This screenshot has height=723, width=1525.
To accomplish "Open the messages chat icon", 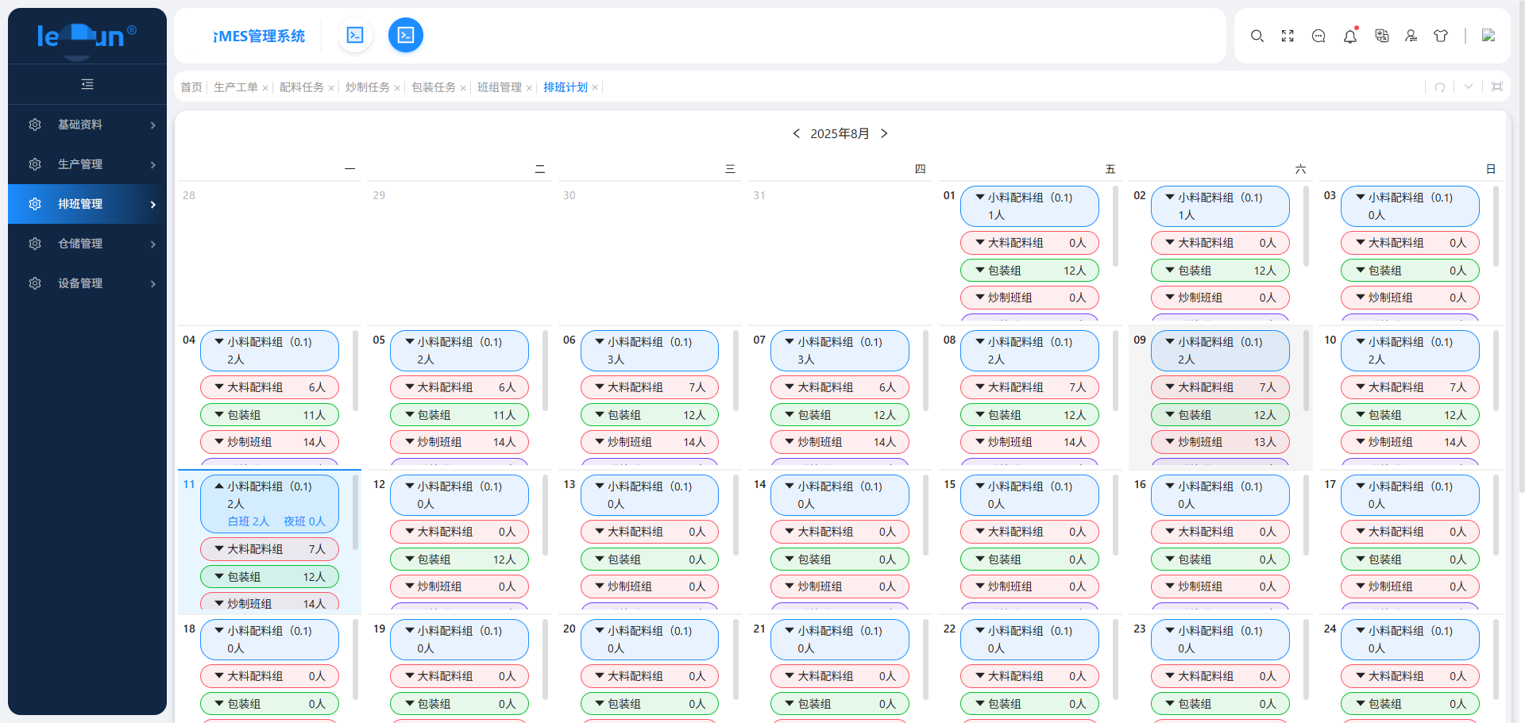I will coord(1318,36).
